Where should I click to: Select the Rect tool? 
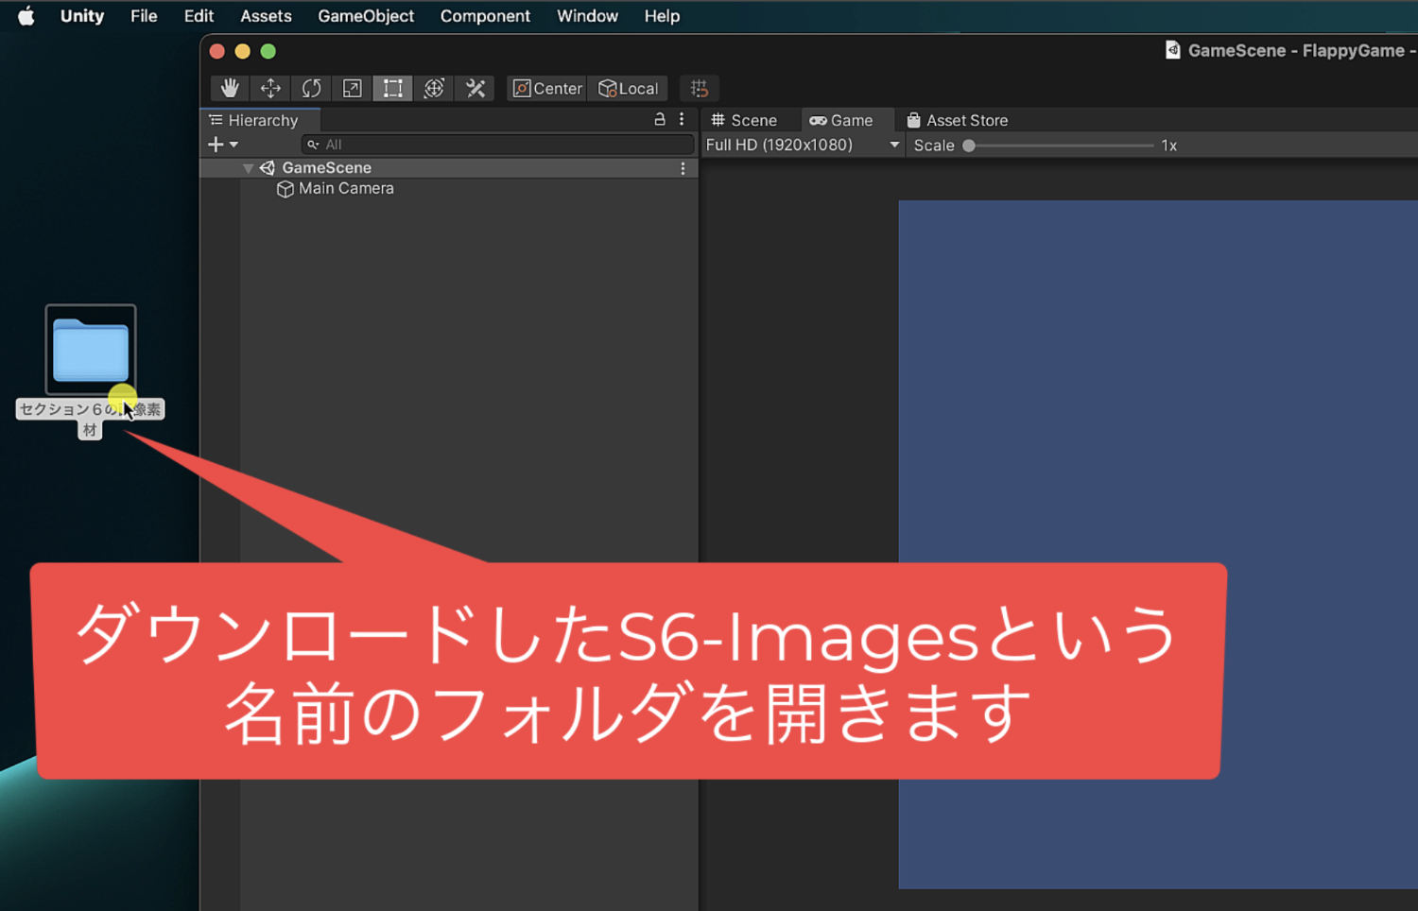point(392,88)
